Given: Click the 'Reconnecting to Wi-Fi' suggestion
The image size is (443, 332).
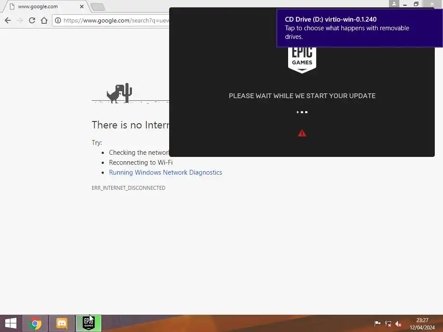Looking at the screenshot, I should click(x=141, y=163).
